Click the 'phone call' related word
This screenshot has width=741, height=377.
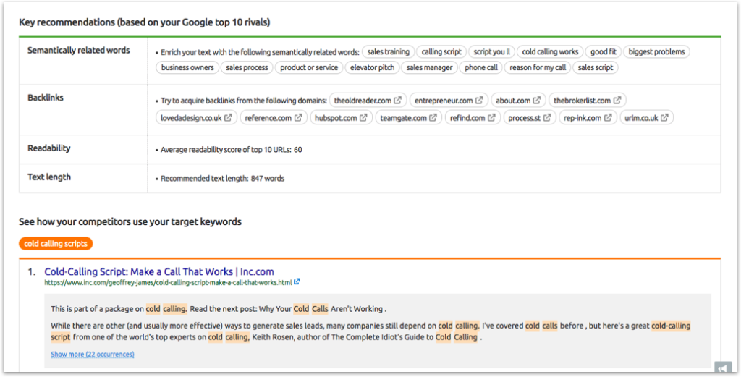[481, 67]
